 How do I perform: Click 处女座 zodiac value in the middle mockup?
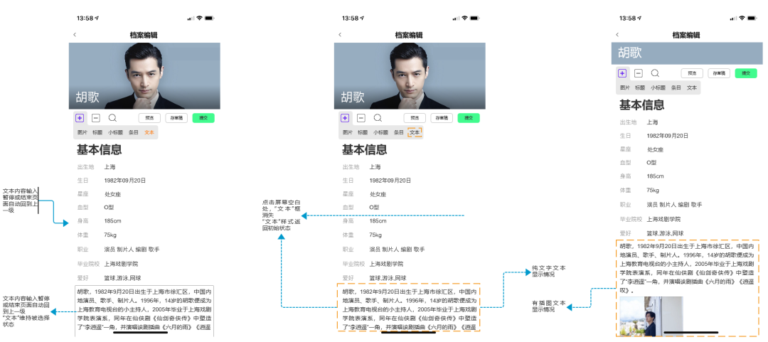pyautogui.click(x=378, y=195)
